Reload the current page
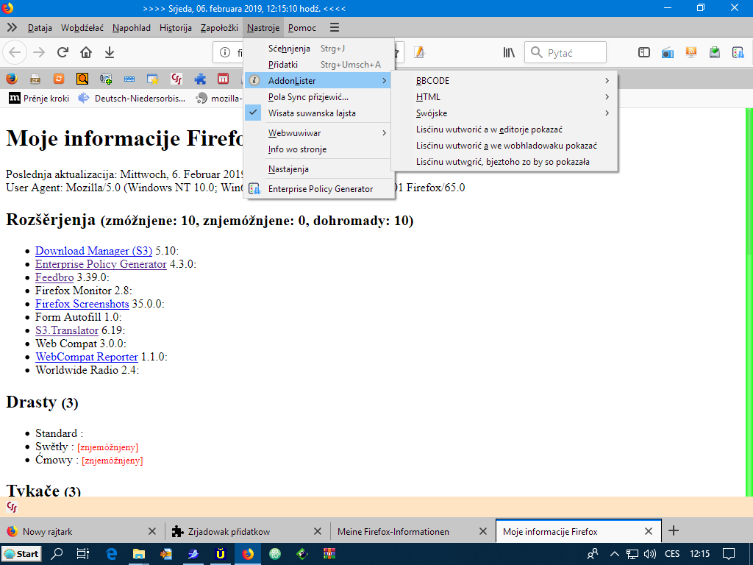 (x=63, y=52)
